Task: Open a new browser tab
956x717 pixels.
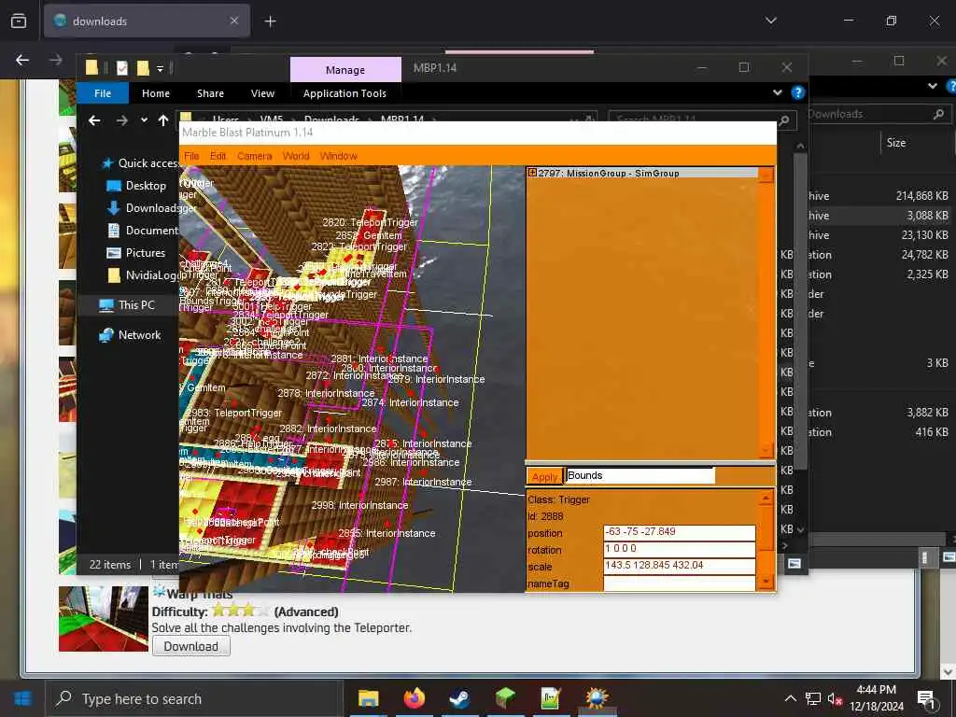Action: (x=270, y=21)
